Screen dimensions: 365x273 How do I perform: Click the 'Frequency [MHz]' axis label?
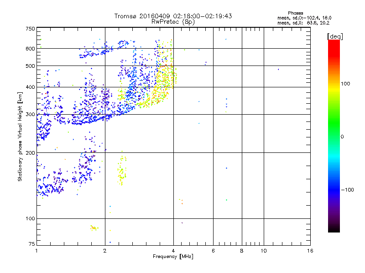173,257
